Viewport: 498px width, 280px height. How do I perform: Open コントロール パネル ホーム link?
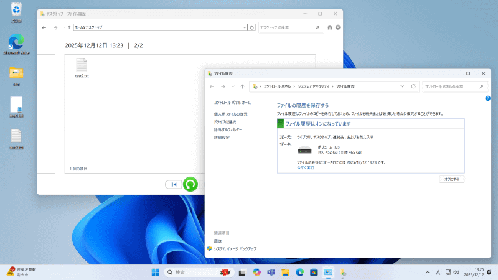pyautogui.click(x=232, y=103)
